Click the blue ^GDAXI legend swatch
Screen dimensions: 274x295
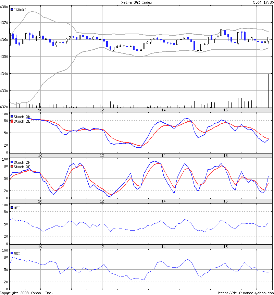pyautogui.click(x=12, y=9)
